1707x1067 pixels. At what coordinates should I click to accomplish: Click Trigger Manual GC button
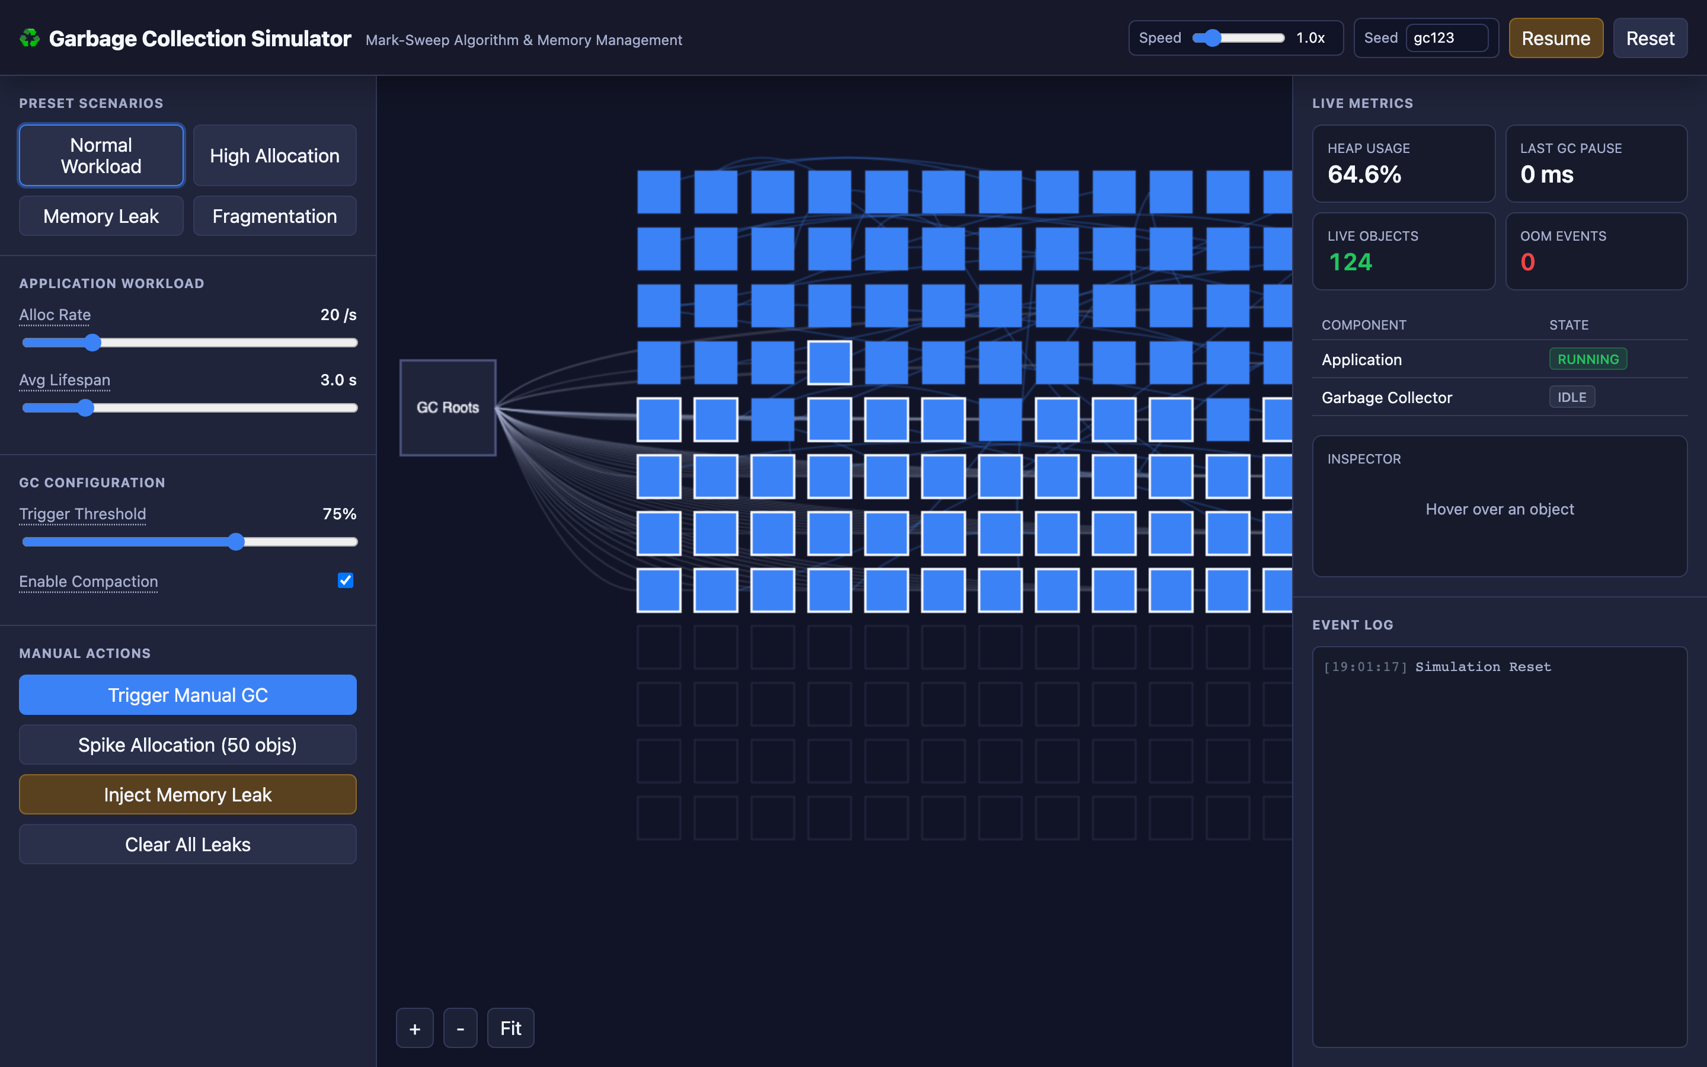pyautogui.click(x=188, y=695)
